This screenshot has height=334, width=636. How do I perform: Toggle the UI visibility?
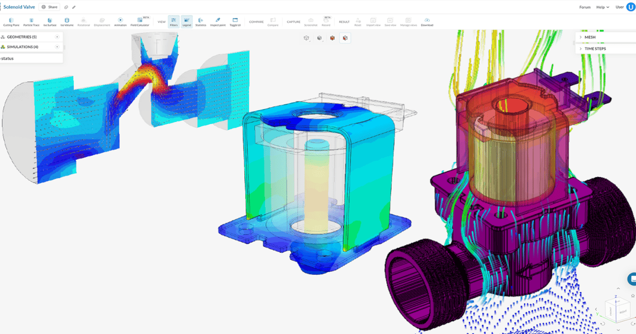tap(235, 22)
